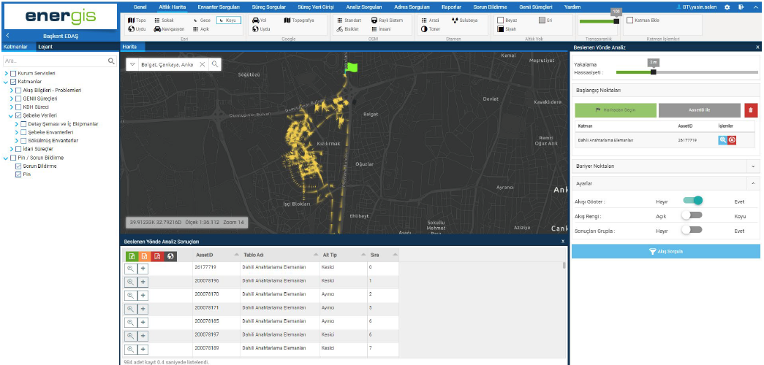Viewport: 764px width, 365px height.
Task: Choose the Esri Navigasyon basemap
Action: click(x=168, y=29)
